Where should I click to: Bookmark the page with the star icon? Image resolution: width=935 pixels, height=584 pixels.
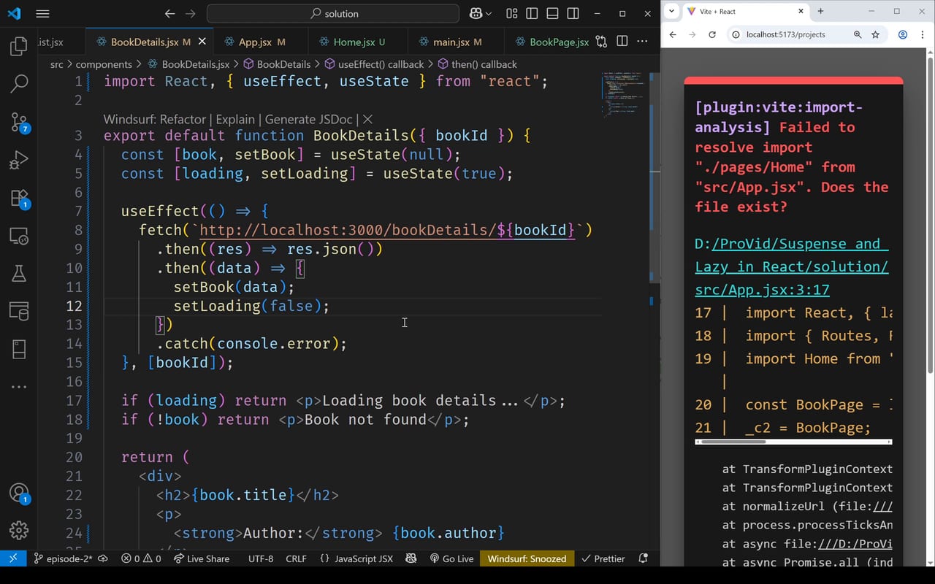pyautogui.click(x=876, y=34)
